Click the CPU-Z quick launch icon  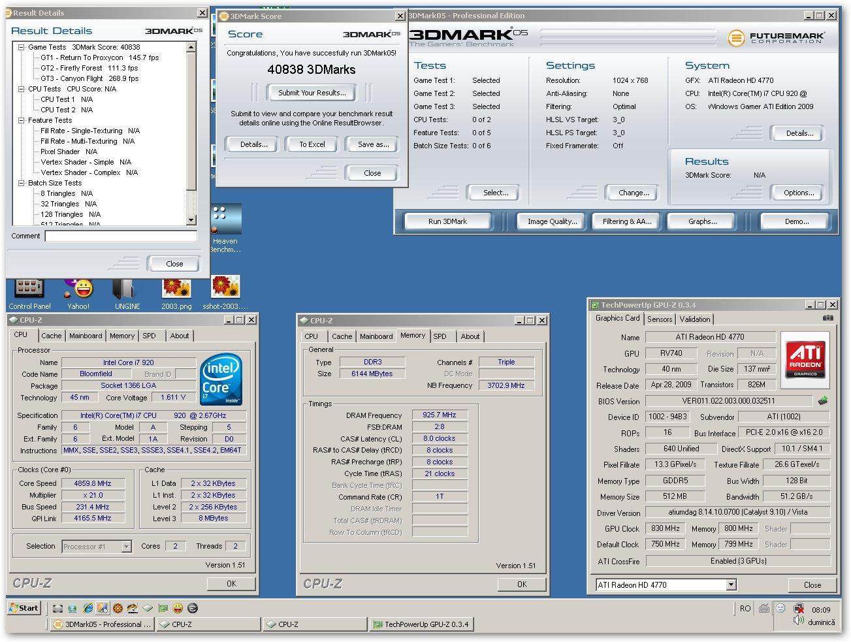148,608
